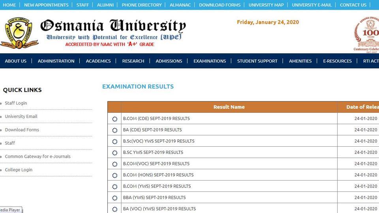Click the date 24-01-2020 in the BBA (YWS) row
Screen dimensions: 379x213
(366, 198)
